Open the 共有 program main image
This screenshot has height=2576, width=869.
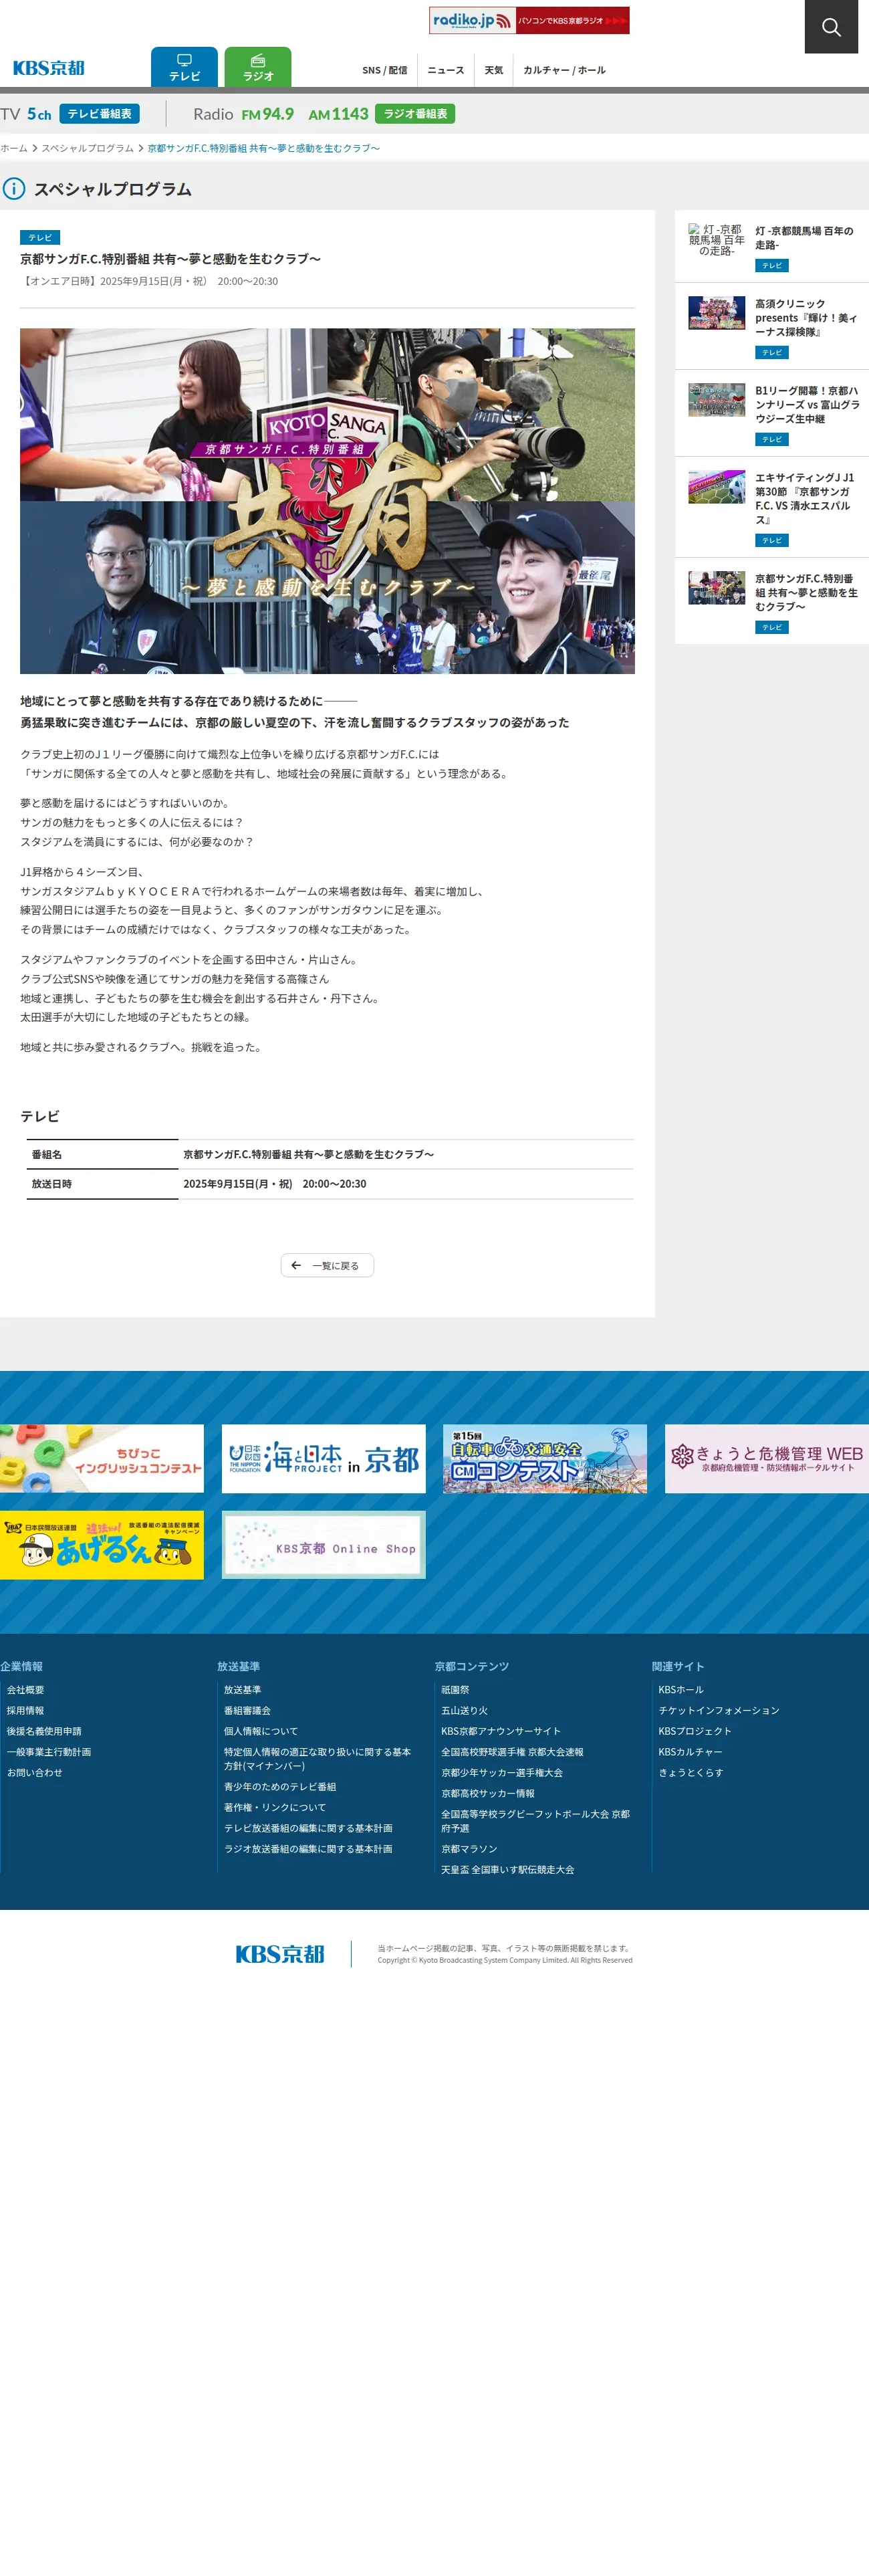click(327, 501)
